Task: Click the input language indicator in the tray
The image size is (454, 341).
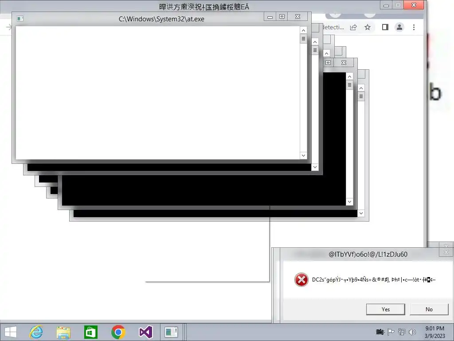Action: (x=380, y=332)
